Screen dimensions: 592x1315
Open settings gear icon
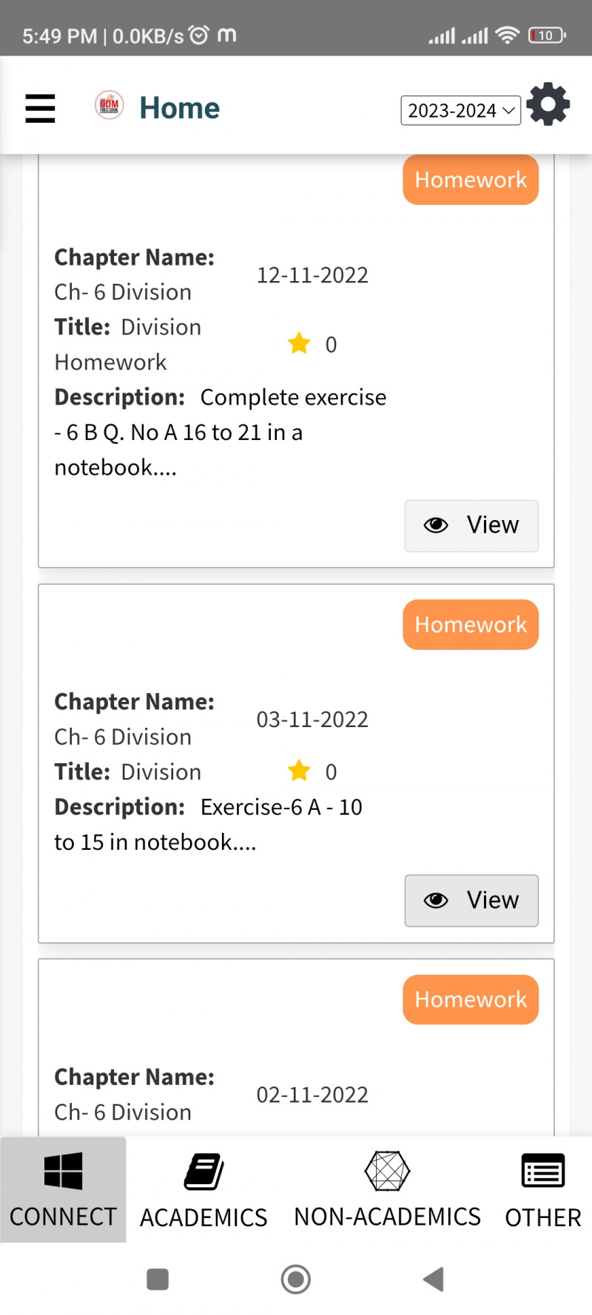point(548,104)
